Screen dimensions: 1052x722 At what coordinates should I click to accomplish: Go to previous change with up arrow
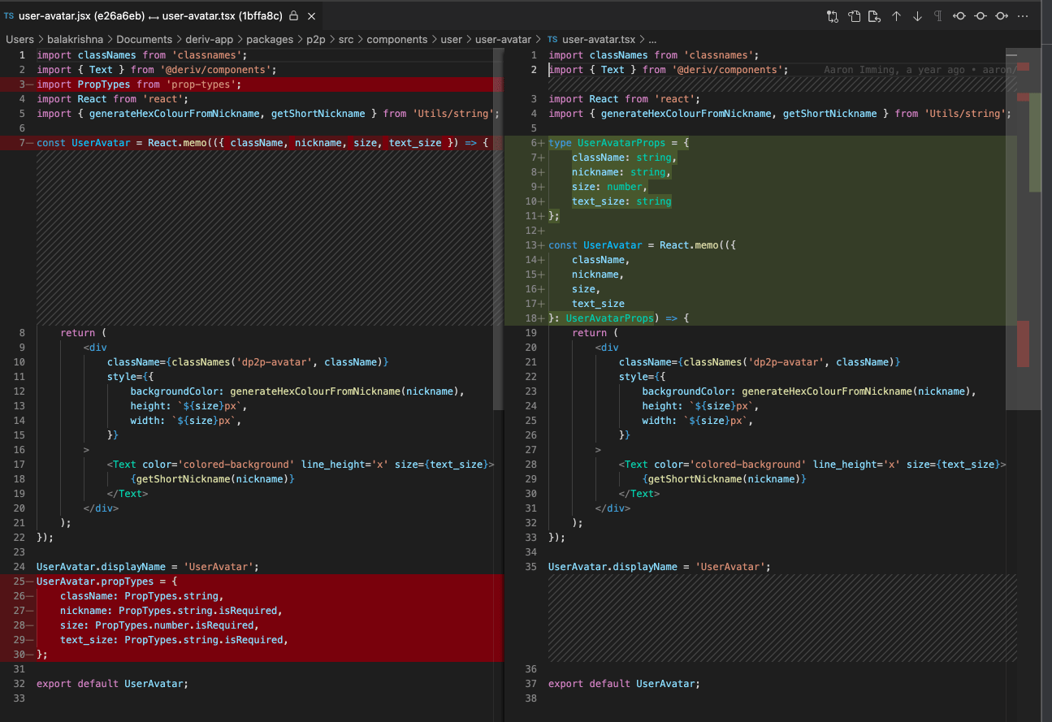click(896, 16)
